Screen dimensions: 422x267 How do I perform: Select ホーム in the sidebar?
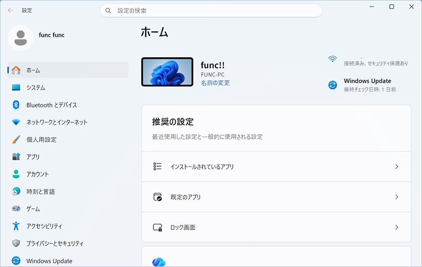point(68,70)
